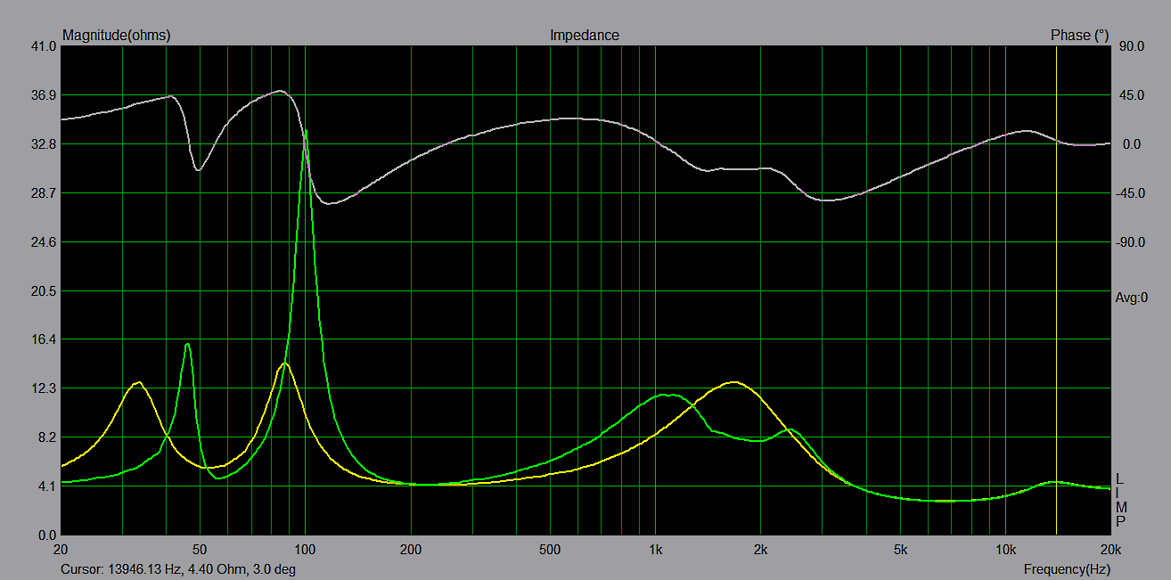Viewport: 1171px width, 580px height.
Task: Click the '4.1' magnitude axis value
Action: [x=47, y=486]
